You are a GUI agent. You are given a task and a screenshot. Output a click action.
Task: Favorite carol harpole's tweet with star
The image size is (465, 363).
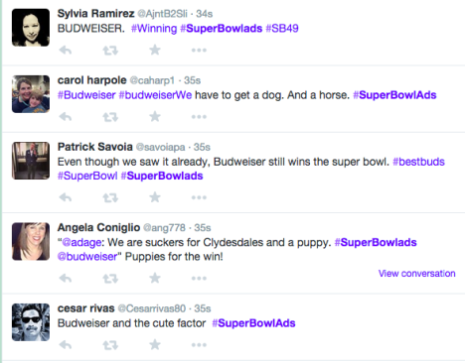click(155, 116)
